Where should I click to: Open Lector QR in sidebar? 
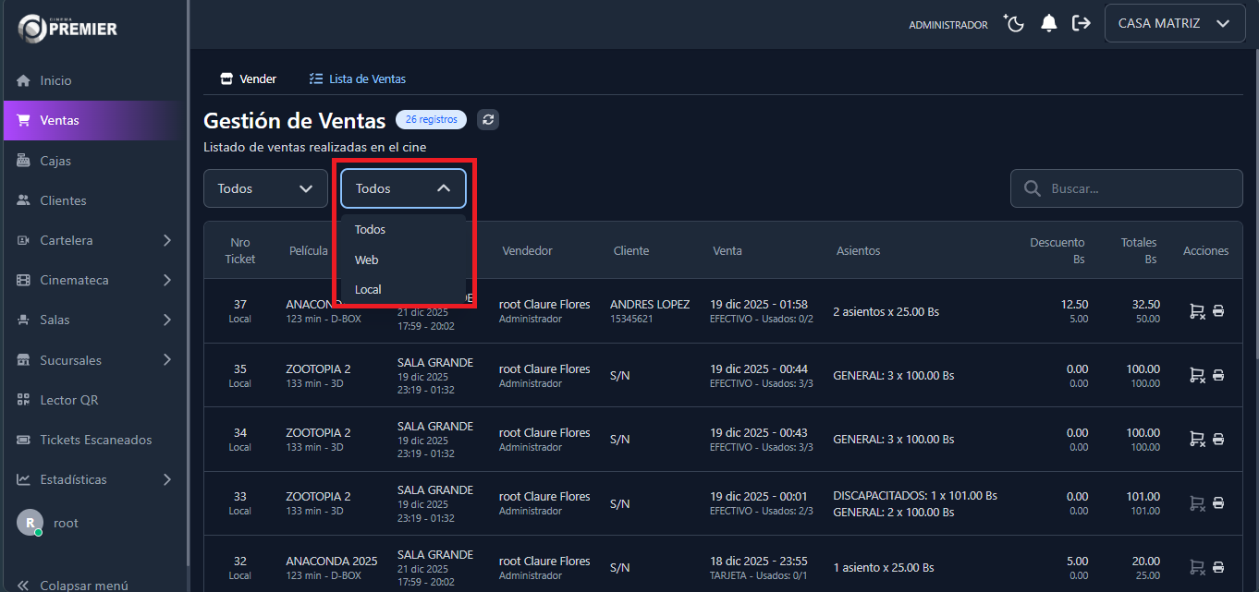(x=68, y=400)
